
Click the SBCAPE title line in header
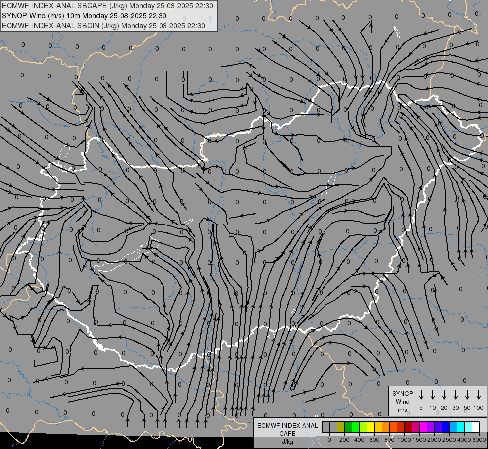pyautogui.click(x=108, y=6)
